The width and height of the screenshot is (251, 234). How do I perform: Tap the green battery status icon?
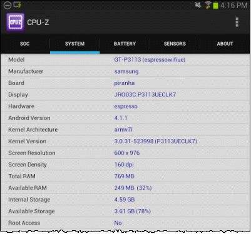(215, 6)
